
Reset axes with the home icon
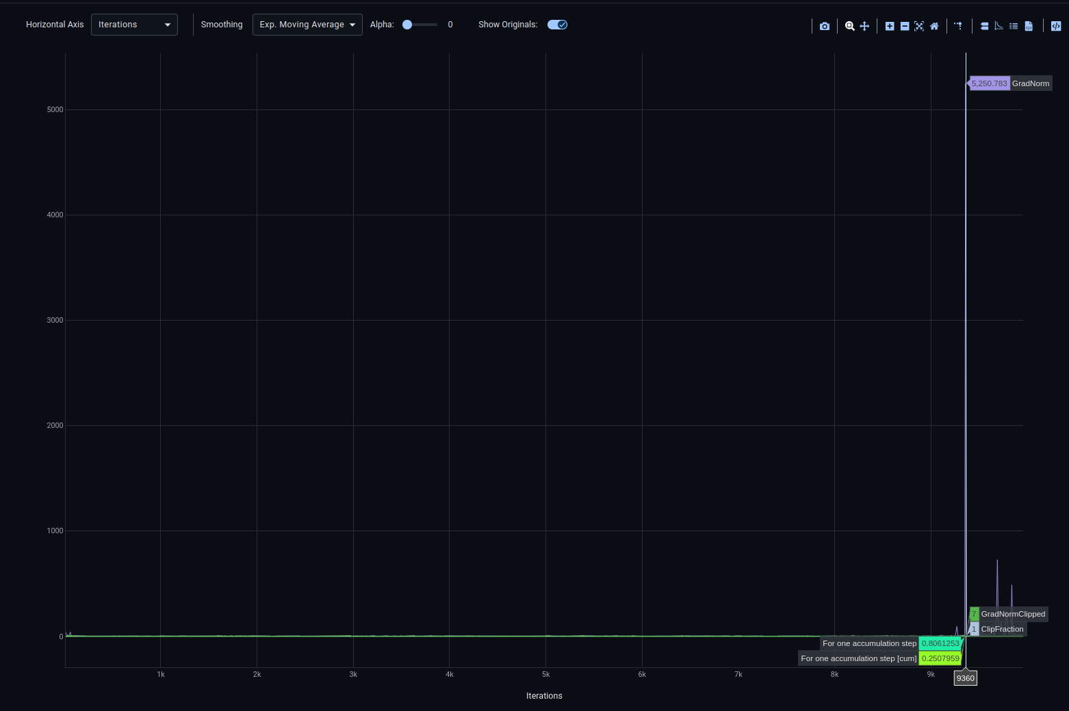(934, 26)
